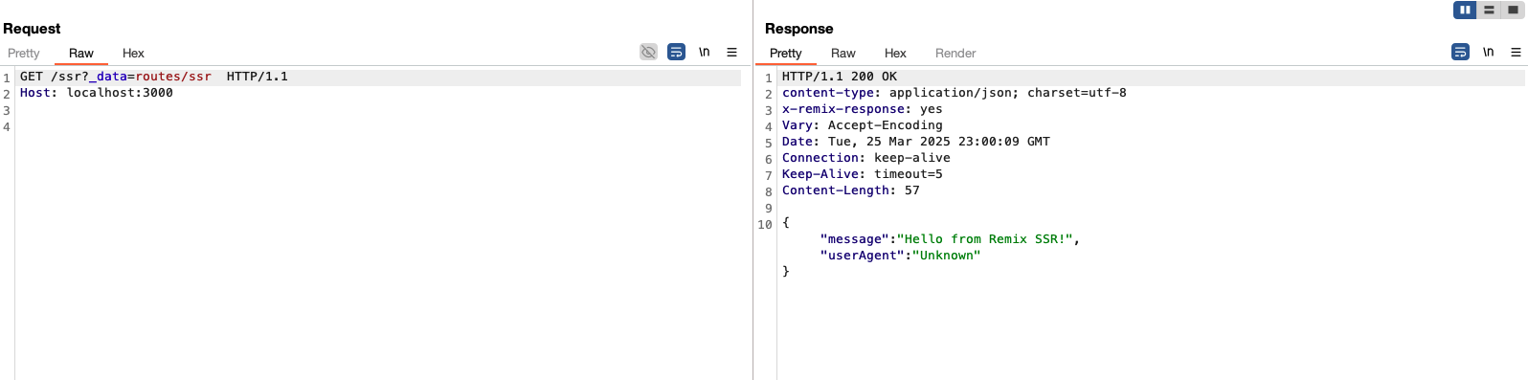Click the Request panel heading

[x=32, y=29]
